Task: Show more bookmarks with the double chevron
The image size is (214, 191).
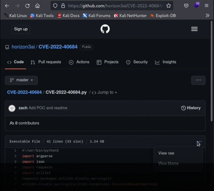Action: (207, 16)
